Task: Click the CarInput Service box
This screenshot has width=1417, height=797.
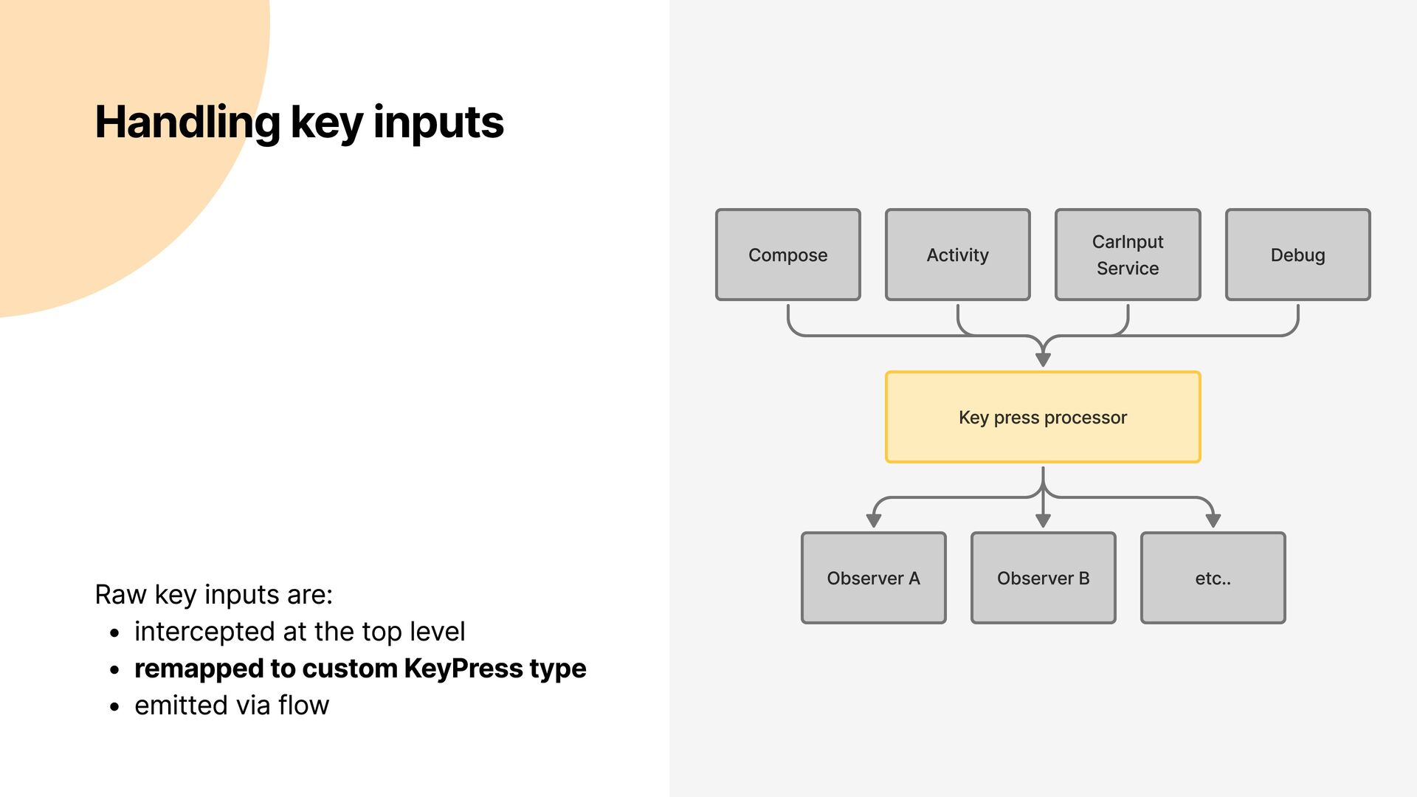Action: click(1127, 255)
